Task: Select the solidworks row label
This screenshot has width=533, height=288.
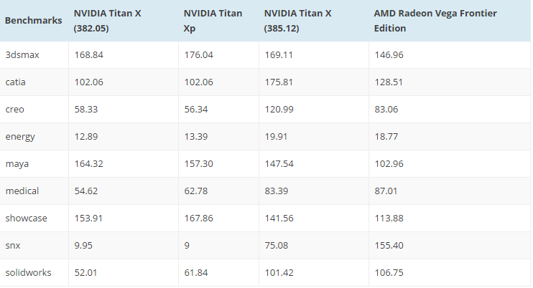Action: (x=26, y=272)
